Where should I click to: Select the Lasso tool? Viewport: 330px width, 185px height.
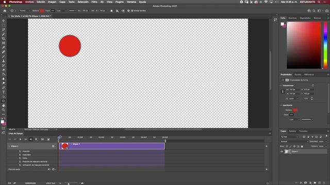(x=4, y=30)
